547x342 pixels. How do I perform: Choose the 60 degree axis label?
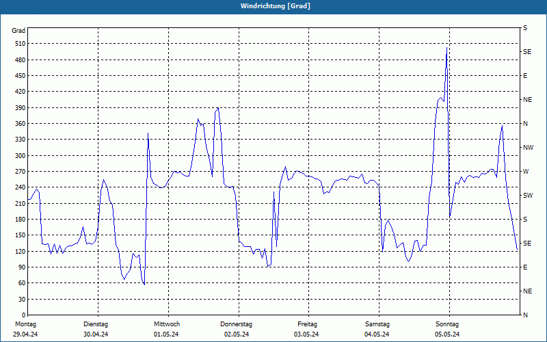22,283
